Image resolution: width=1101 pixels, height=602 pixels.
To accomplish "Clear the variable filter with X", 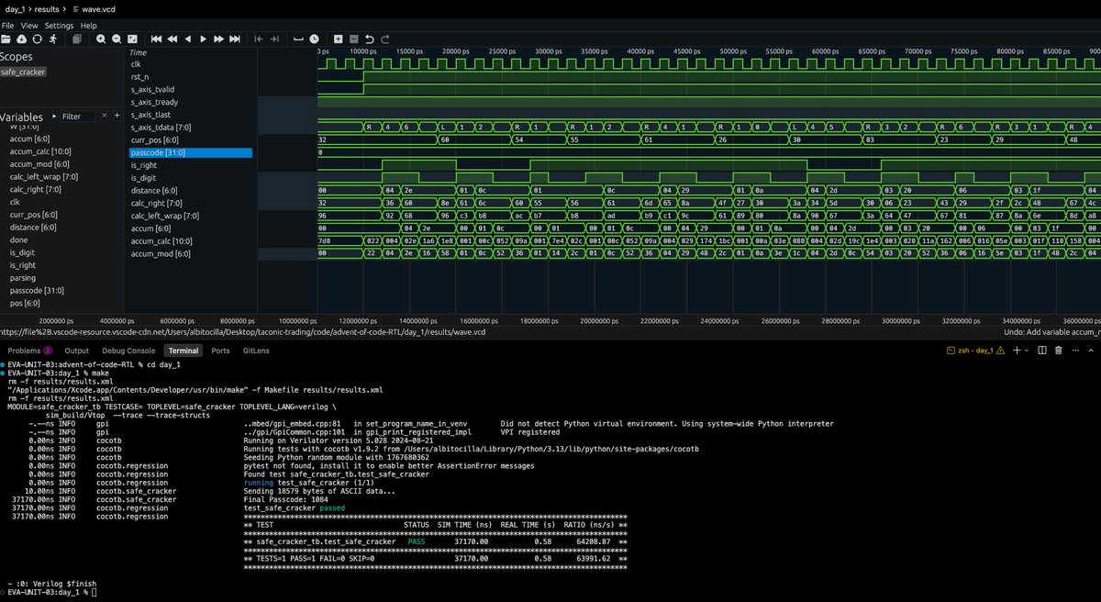I will 104,117.
